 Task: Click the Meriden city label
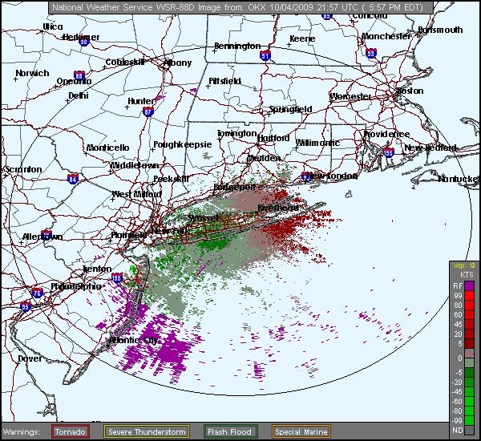(x=264, y=158)
